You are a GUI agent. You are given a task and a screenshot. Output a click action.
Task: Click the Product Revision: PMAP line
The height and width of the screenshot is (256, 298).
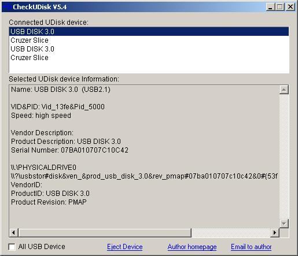49,202
